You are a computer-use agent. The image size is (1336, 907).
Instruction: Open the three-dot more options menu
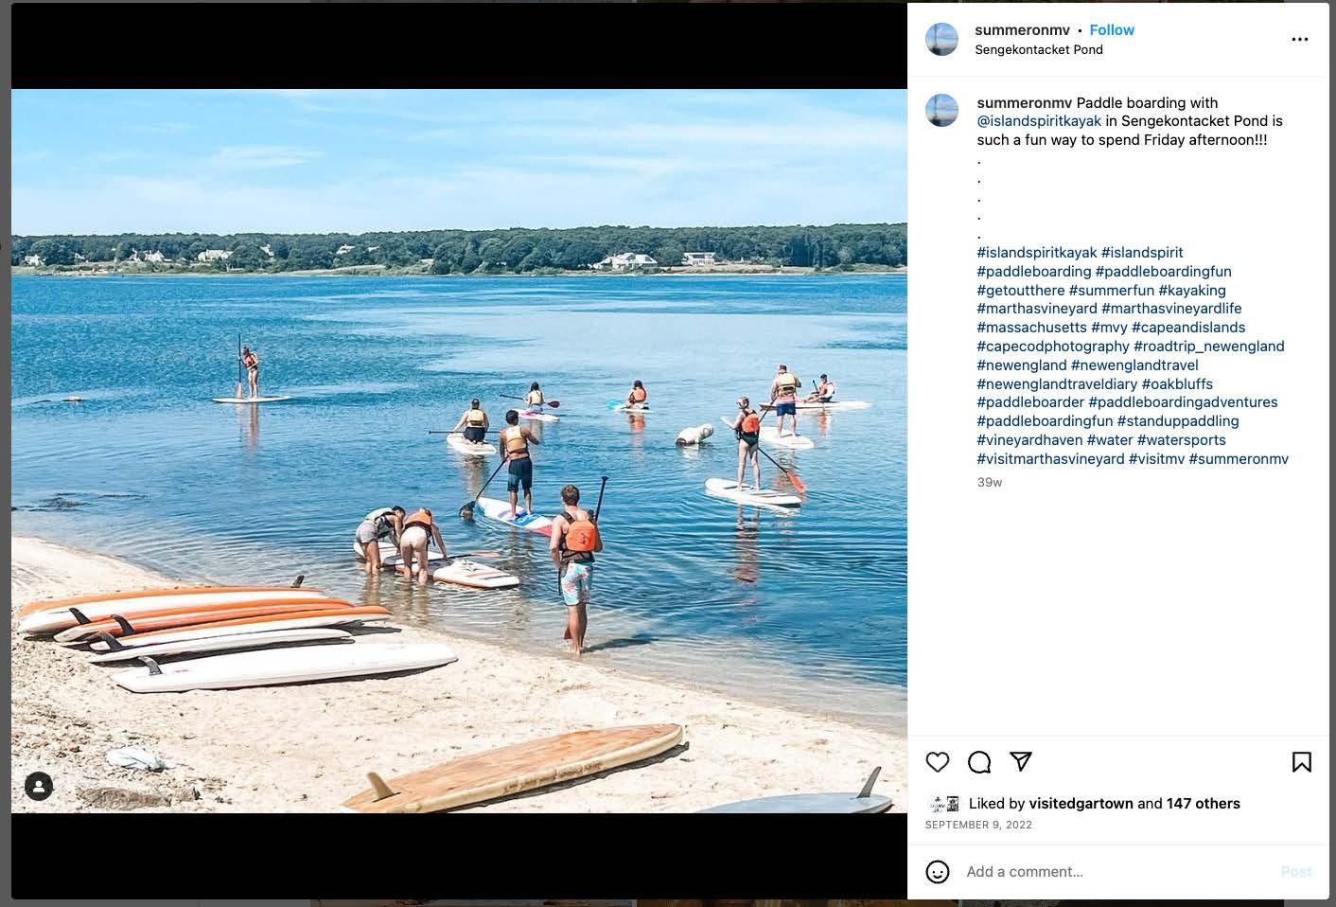(x=1300, y=39)
